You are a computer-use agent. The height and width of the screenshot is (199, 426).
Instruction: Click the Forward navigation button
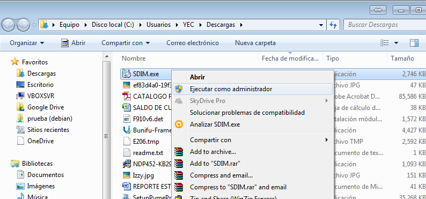pyautogui.click(x=23, y=25)
